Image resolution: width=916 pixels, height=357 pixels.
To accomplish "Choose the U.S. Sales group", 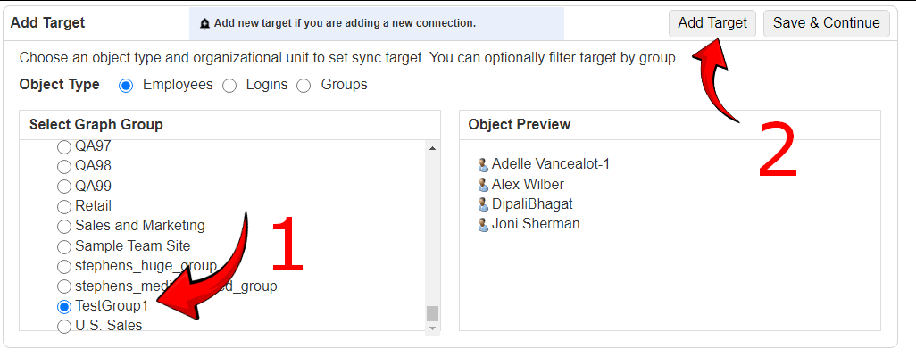I will pyautogui.click(x=64, y=326).
